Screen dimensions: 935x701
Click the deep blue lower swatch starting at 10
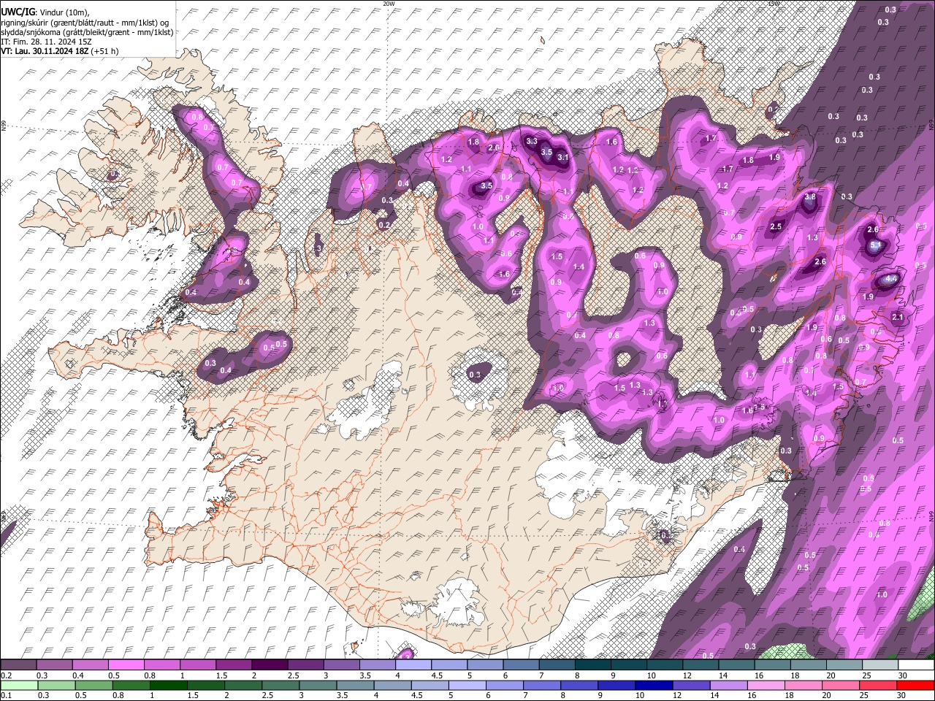pos(653,686)
